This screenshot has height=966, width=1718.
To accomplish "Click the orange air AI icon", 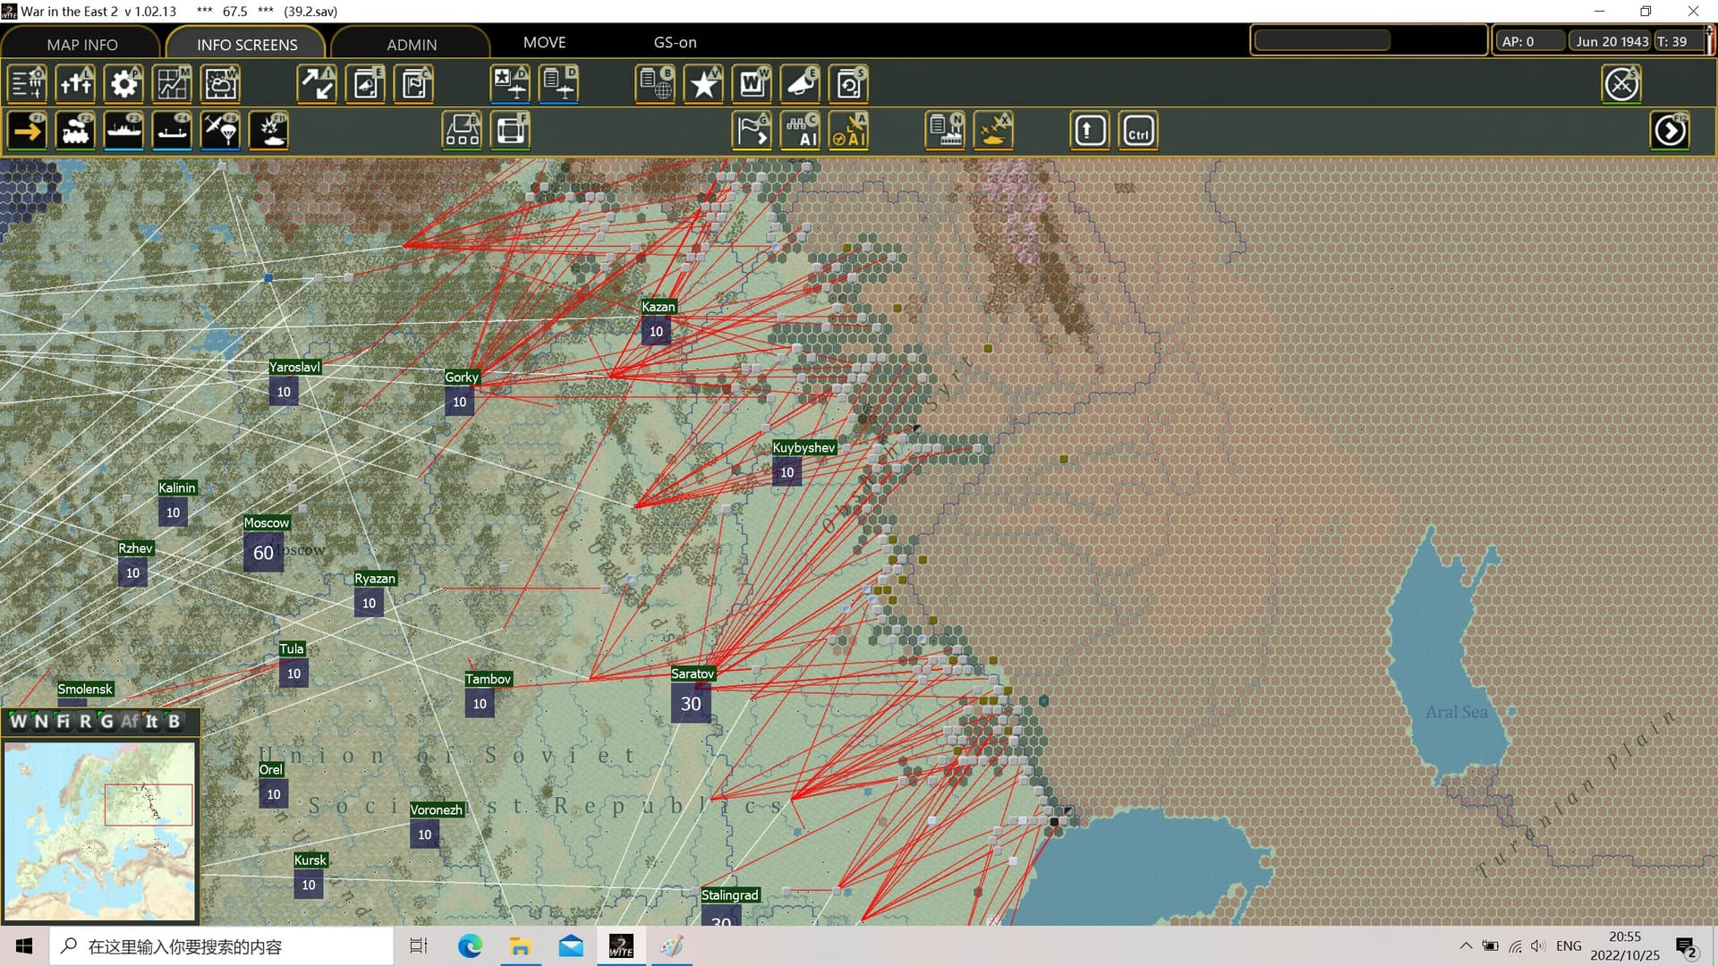I will pos(849,131).
